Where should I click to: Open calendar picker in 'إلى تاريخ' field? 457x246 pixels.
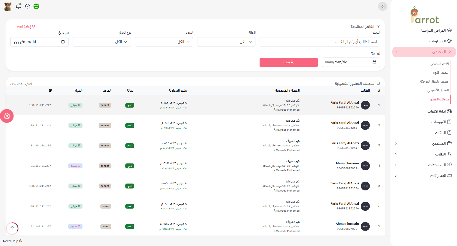[374, 62]
